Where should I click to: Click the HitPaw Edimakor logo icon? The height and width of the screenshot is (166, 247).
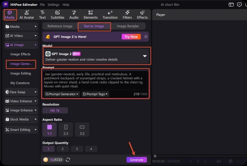tap(5, 4)
